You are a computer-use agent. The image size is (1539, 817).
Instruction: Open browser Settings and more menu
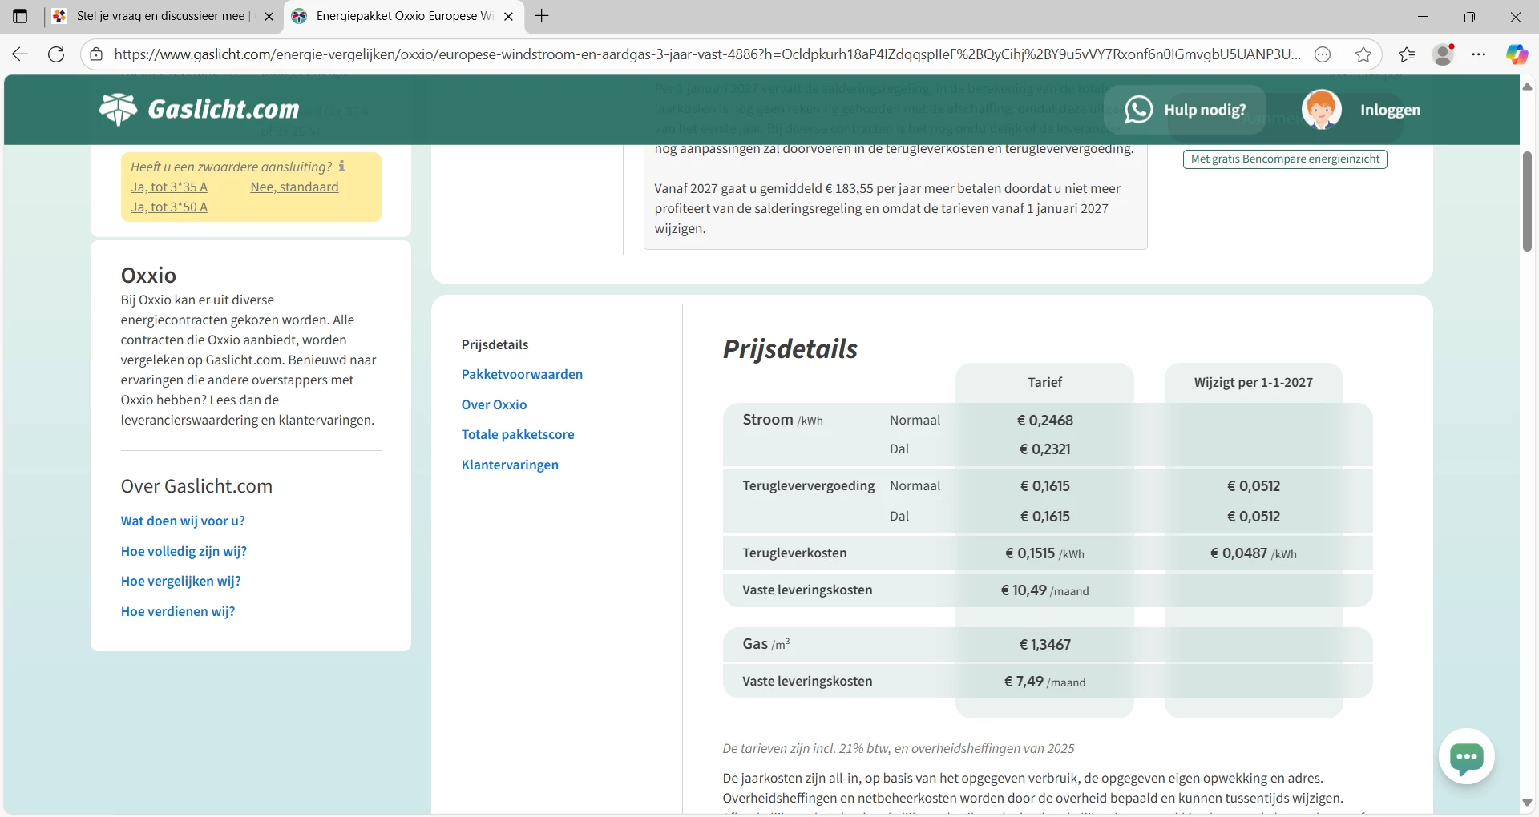pyautogui.click(x=1479, y=54)
